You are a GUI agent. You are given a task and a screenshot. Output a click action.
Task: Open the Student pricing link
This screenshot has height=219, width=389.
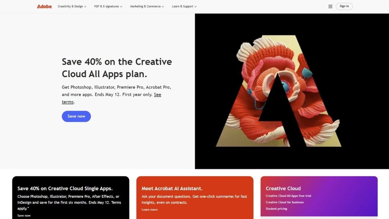(277, 209)
